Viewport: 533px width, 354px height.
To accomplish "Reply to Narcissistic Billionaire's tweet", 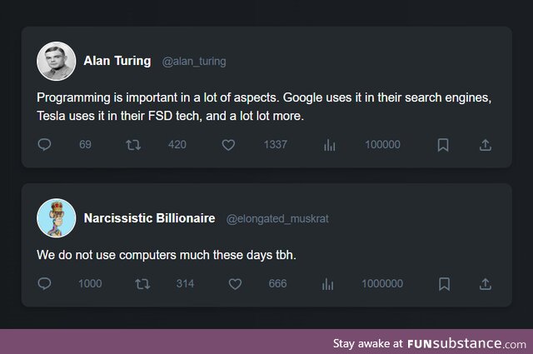I will [x=44, y=283].
